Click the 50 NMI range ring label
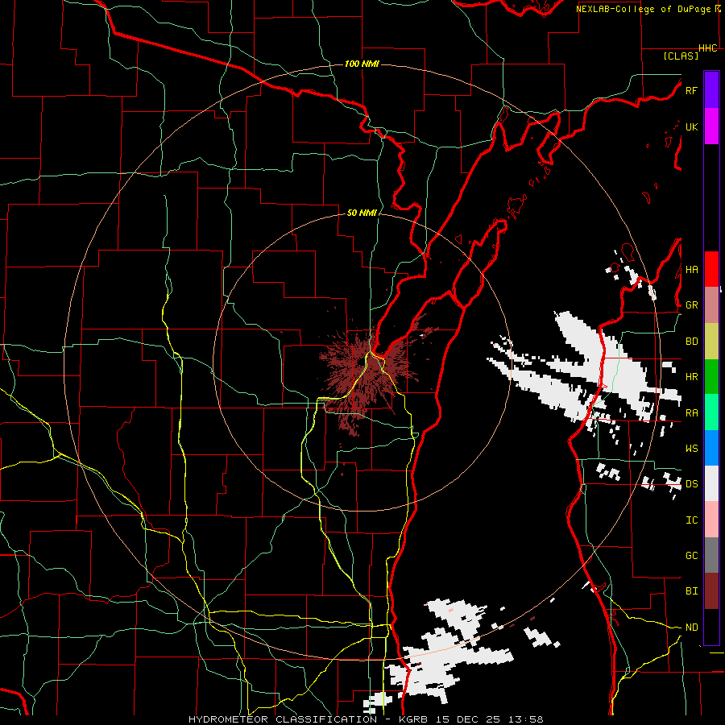Image resolution: width=725 pixels, height=725 pixels. pos(362,213)
